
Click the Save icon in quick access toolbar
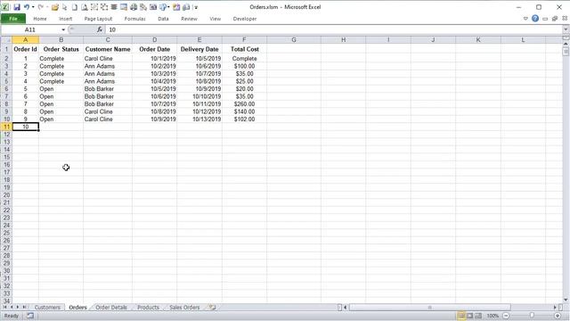tap(17, 7)
